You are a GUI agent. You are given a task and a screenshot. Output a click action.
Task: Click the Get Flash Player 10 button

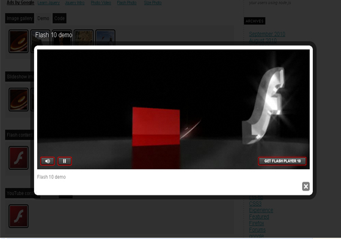click(282, 161)
